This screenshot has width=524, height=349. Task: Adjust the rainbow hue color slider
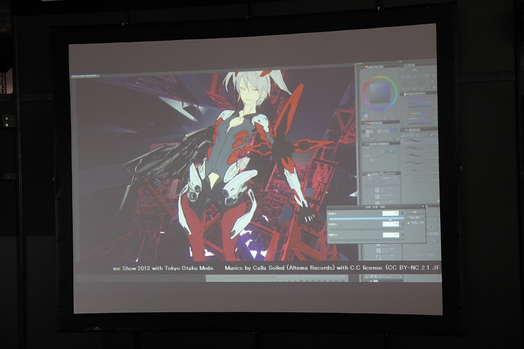tap(420, 113)
